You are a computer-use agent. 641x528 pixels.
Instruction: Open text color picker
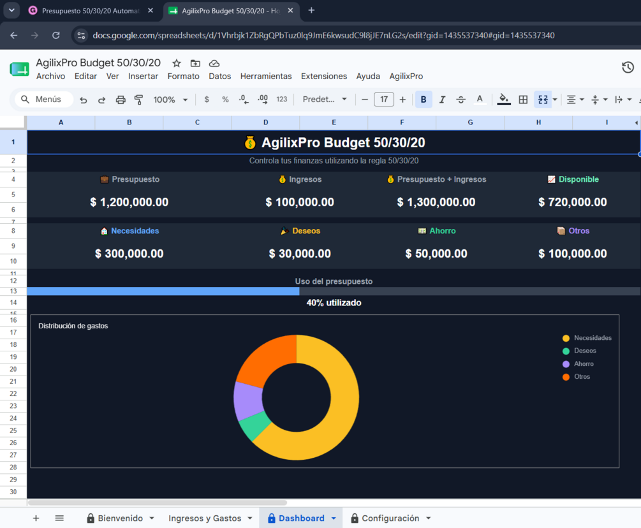click(480, 99)
